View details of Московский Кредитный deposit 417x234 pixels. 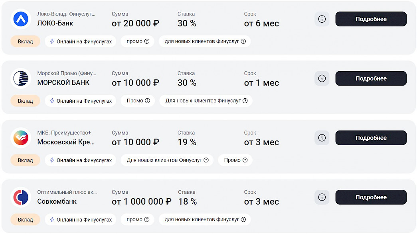click(371, 138)
